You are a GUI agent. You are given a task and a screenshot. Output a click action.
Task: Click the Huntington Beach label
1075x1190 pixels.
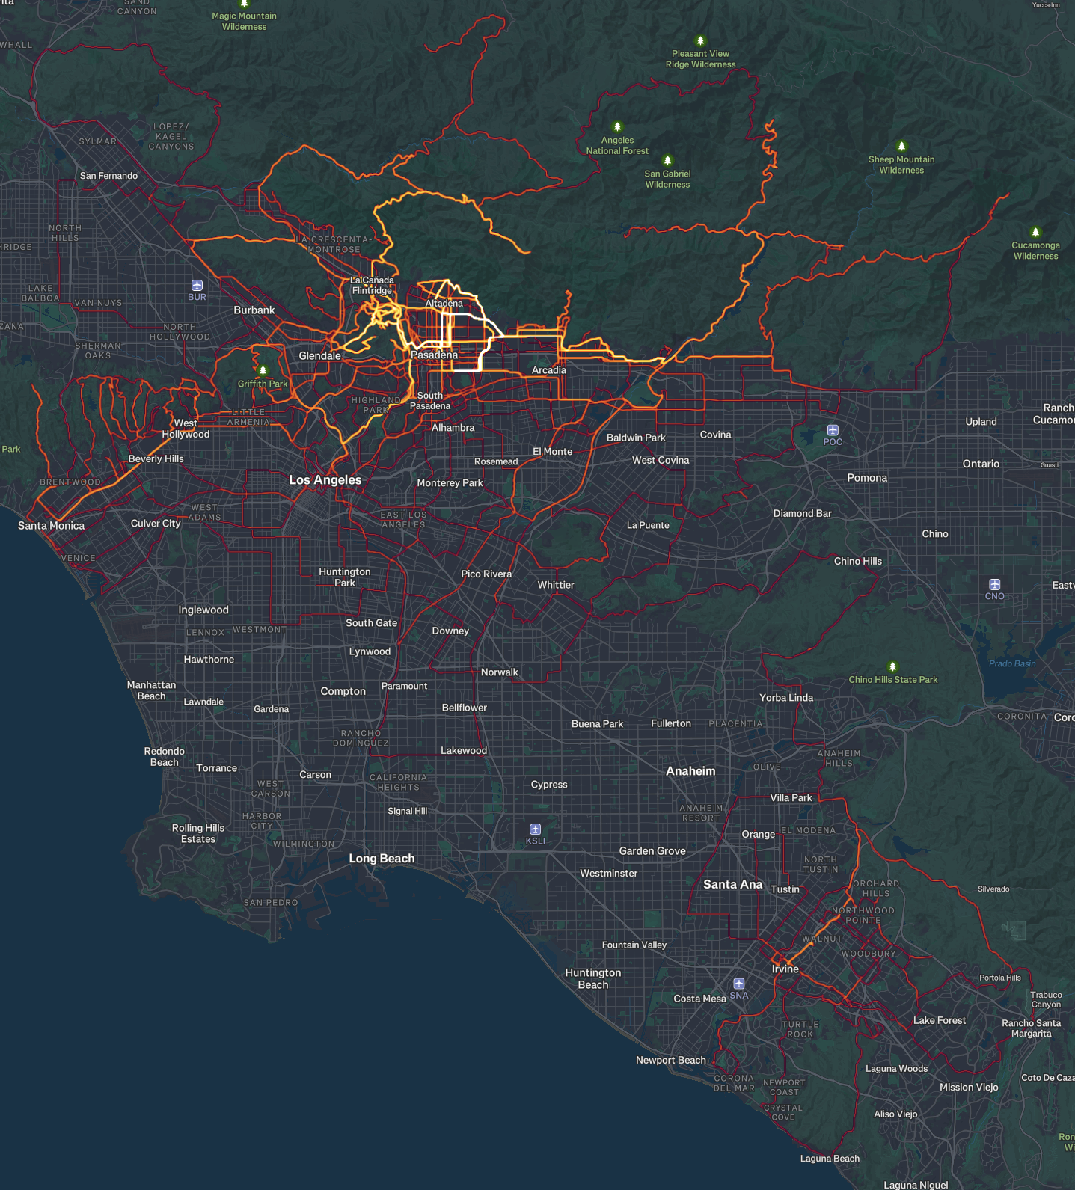point(592,978)
